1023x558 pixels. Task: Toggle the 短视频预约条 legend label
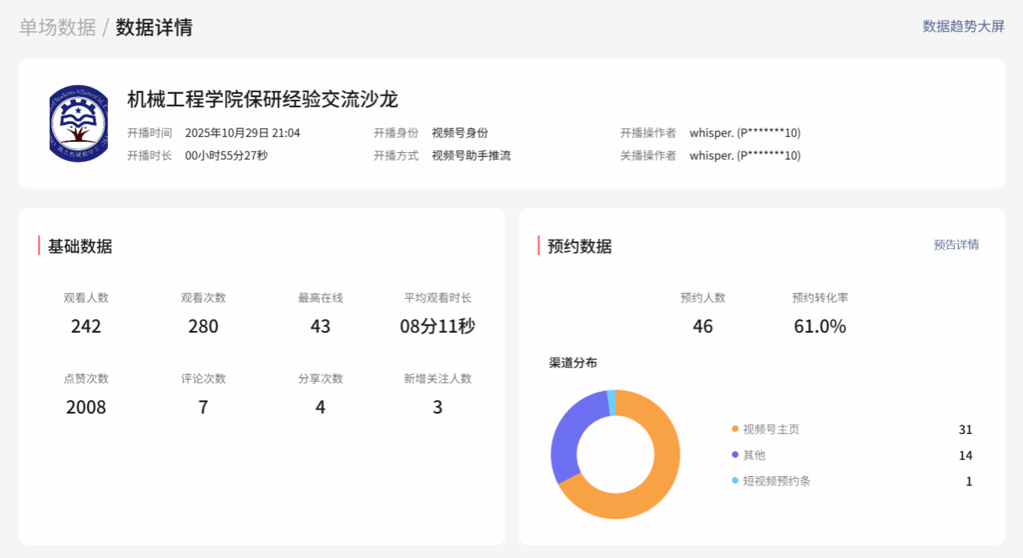pyautogui.click(x=776, y=481)
